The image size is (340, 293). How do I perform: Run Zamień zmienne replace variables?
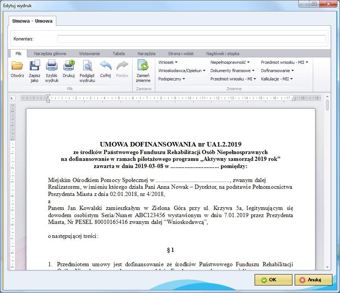point(143,71)
